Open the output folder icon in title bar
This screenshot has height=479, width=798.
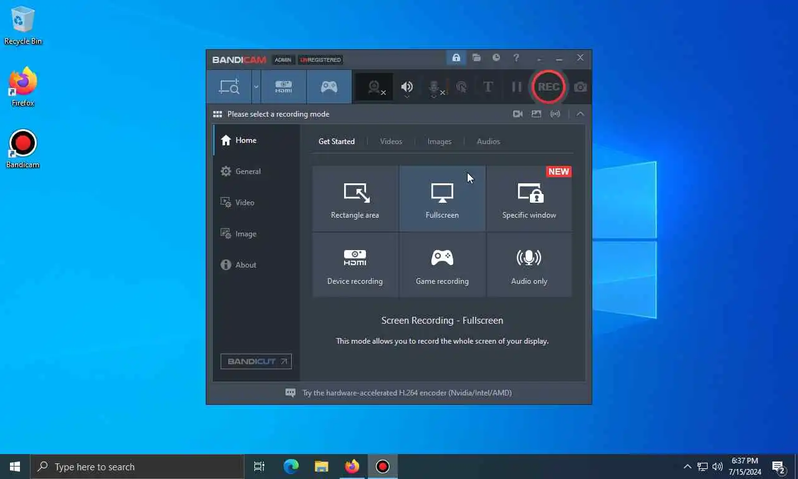click(476, 58)
